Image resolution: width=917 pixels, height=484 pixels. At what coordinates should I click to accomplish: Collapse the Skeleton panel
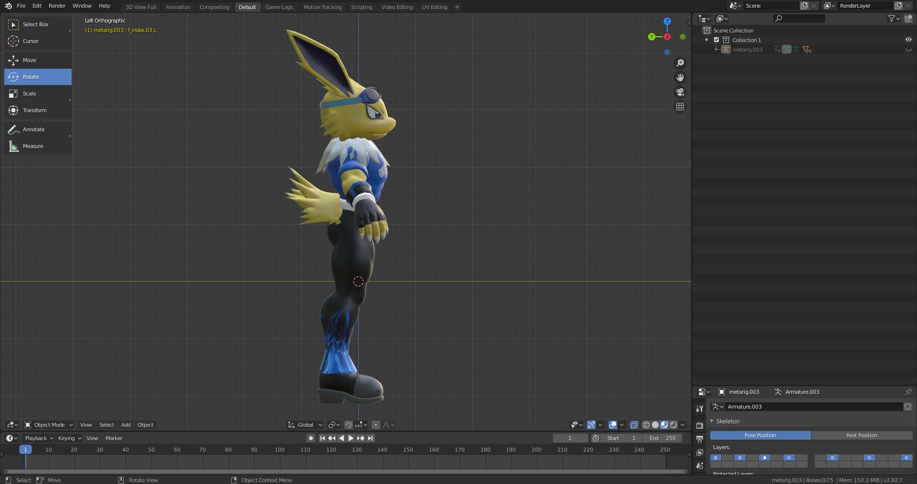(x=712, y=421)
